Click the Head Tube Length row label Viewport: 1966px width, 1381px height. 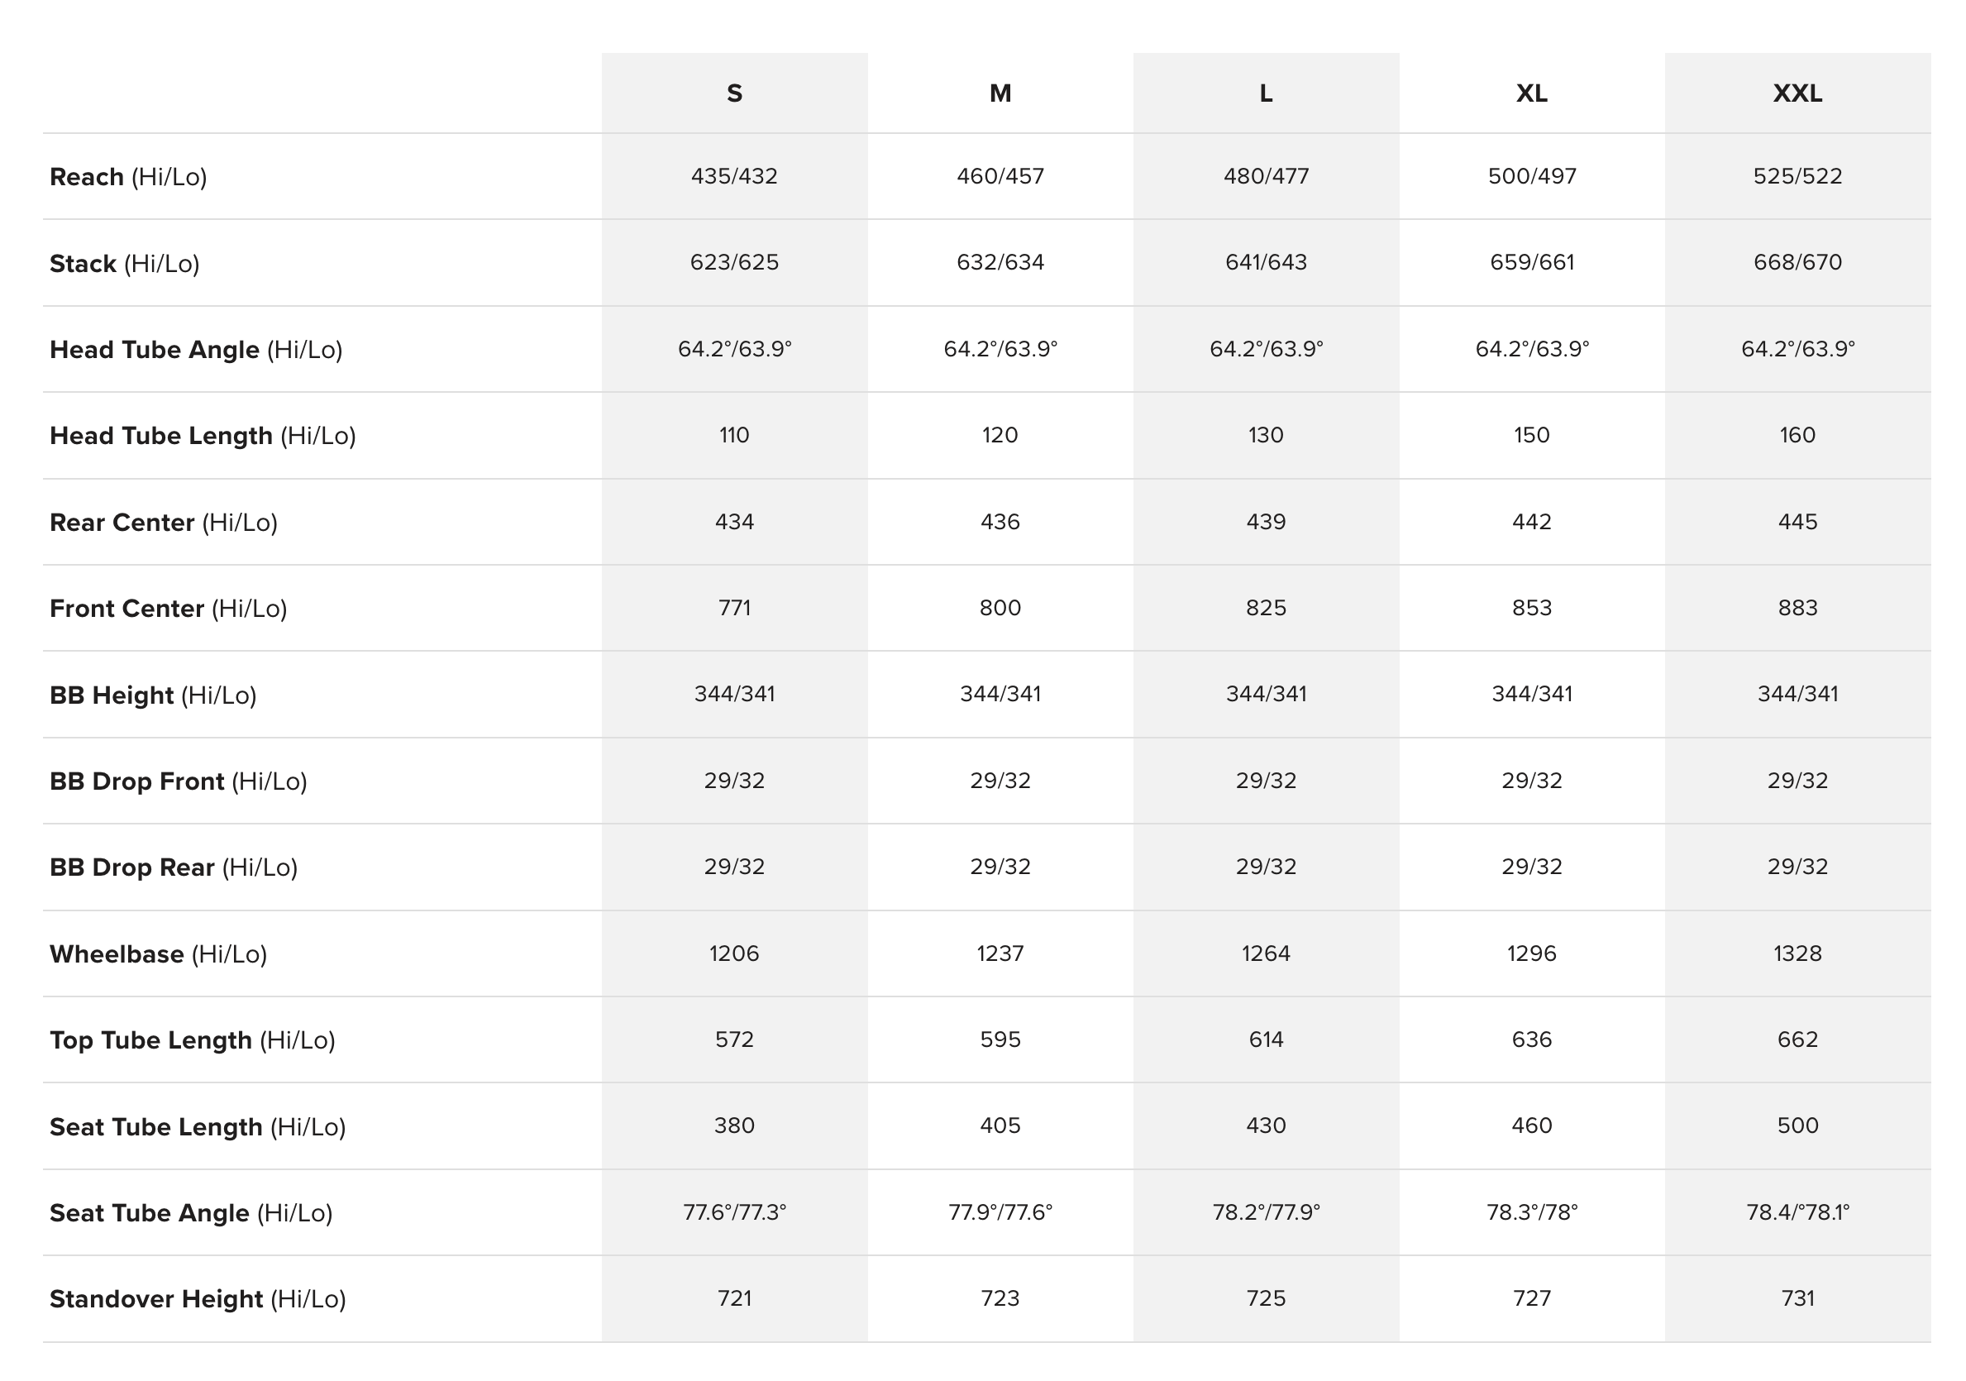(x=202, y=435)
